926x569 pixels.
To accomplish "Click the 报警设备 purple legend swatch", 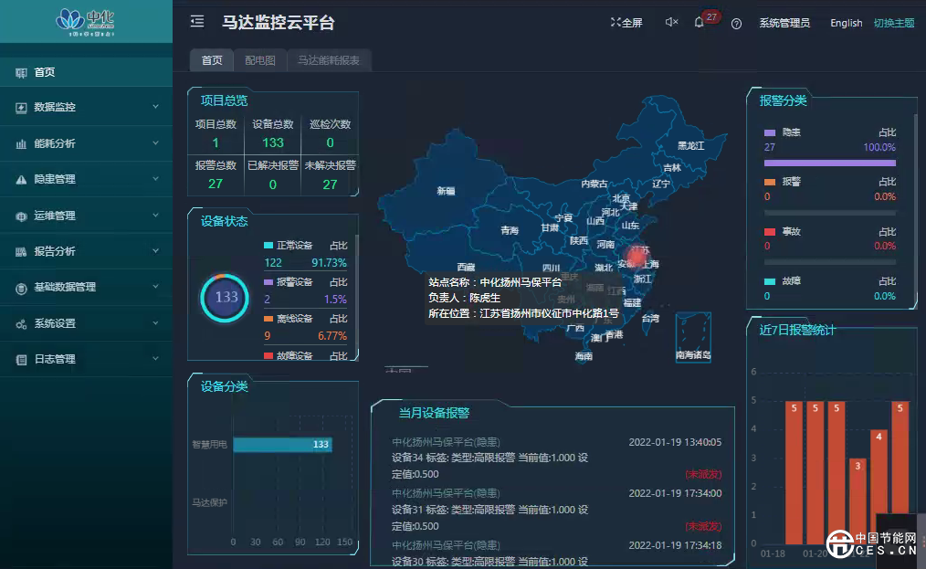I will coord(268,282).
